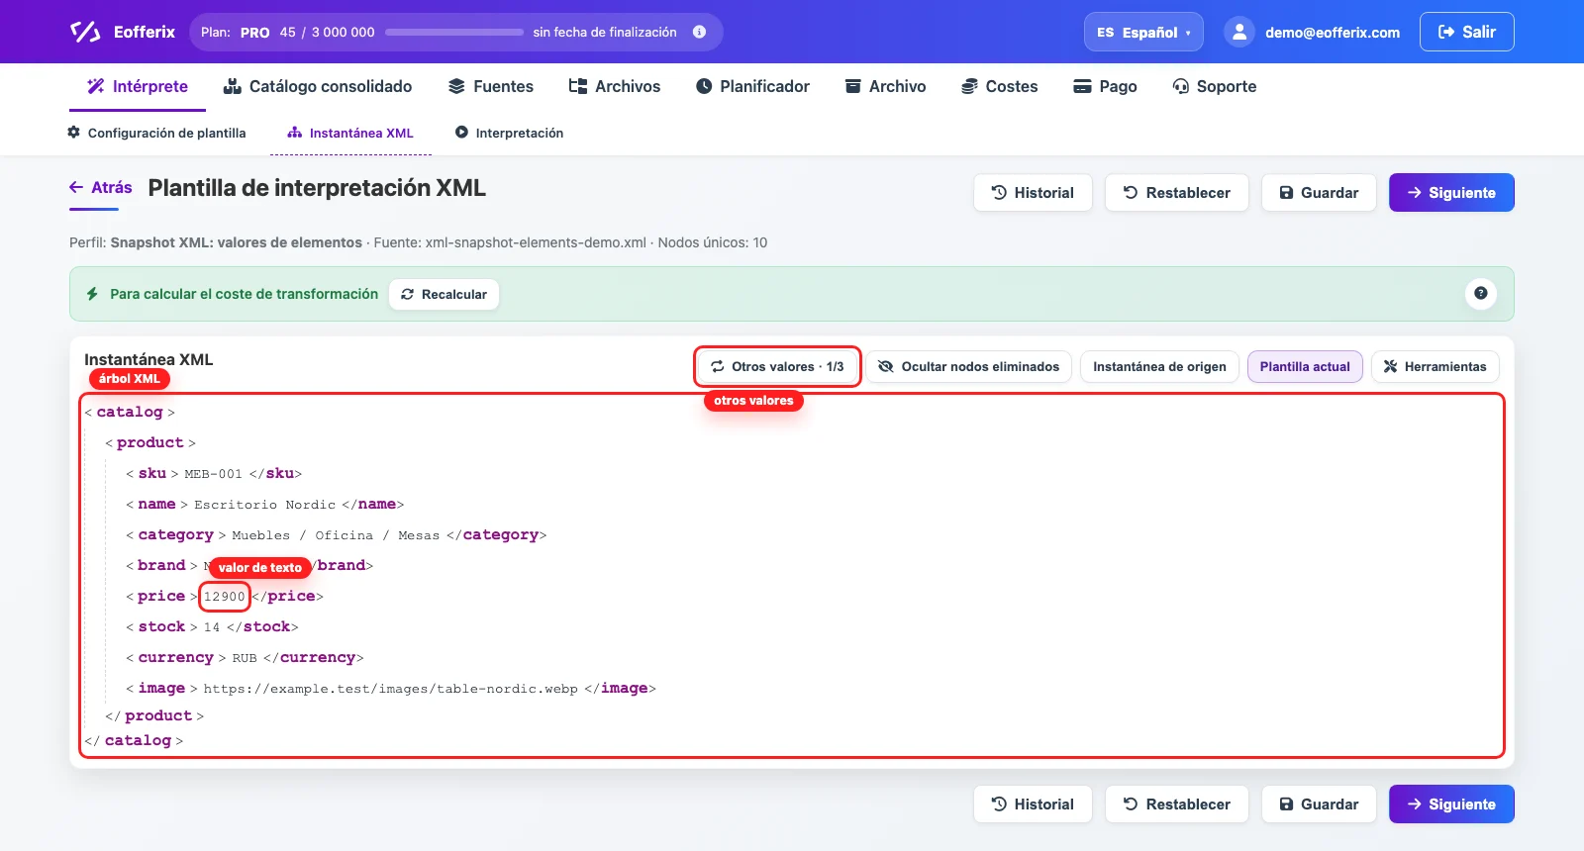This screenshot has width=1584, height=851.
Task: Open the Soporte tab
Action: (1215, 86)
